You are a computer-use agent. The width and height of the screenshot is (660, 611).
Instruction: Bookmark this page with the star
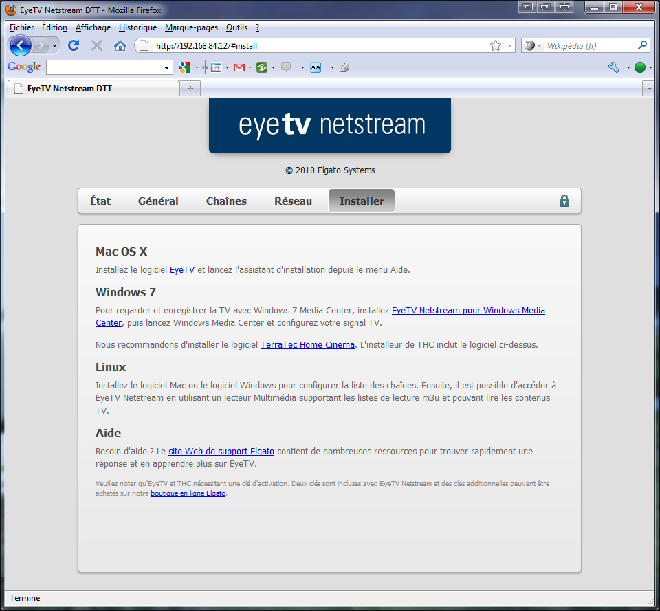coord(496,45)
